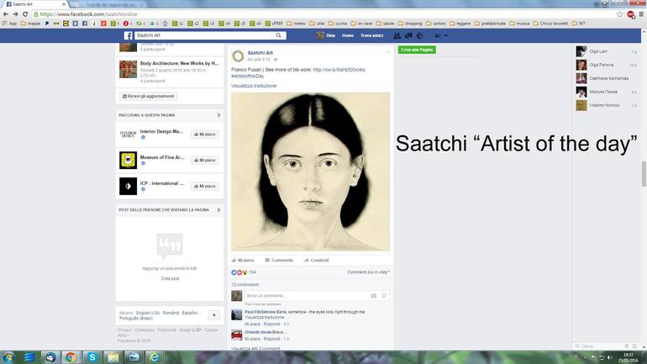Go to Home in the Facebook header

[347, 36]
